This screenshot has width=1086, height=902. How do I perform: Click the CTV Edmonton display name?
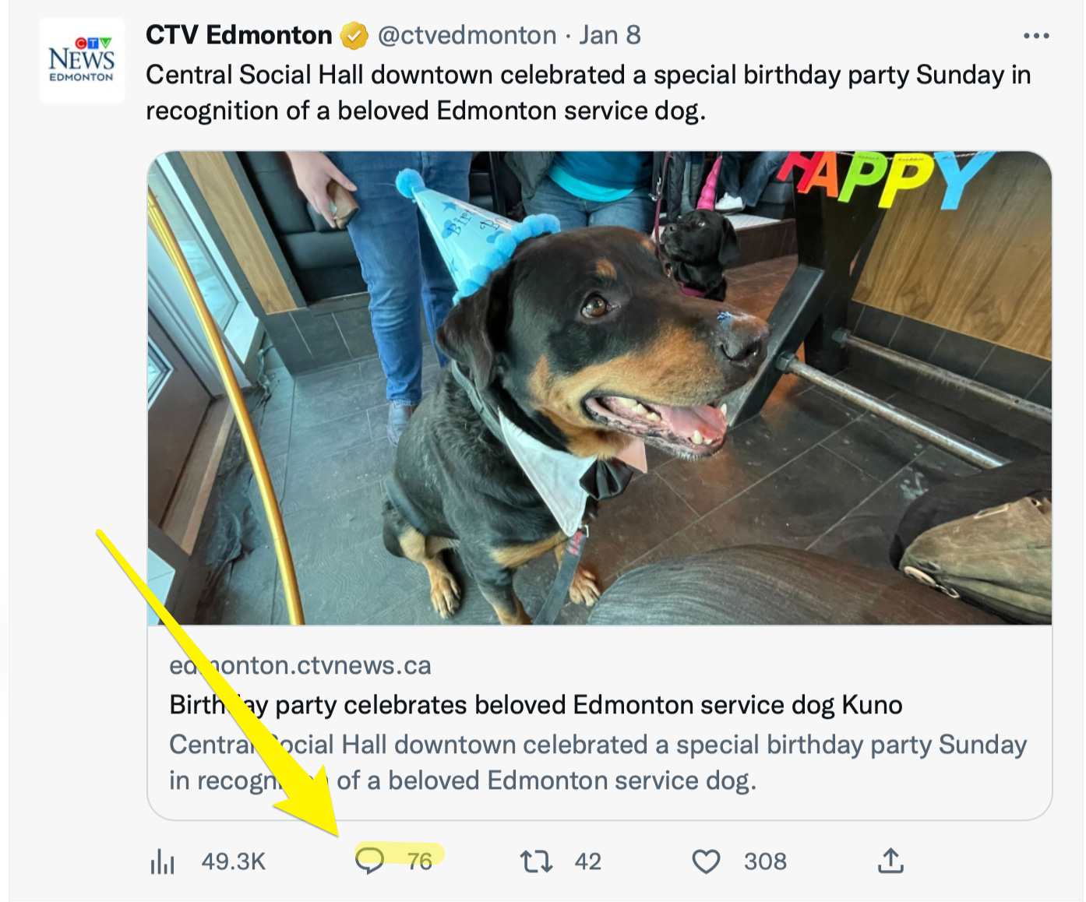[238, 36]
